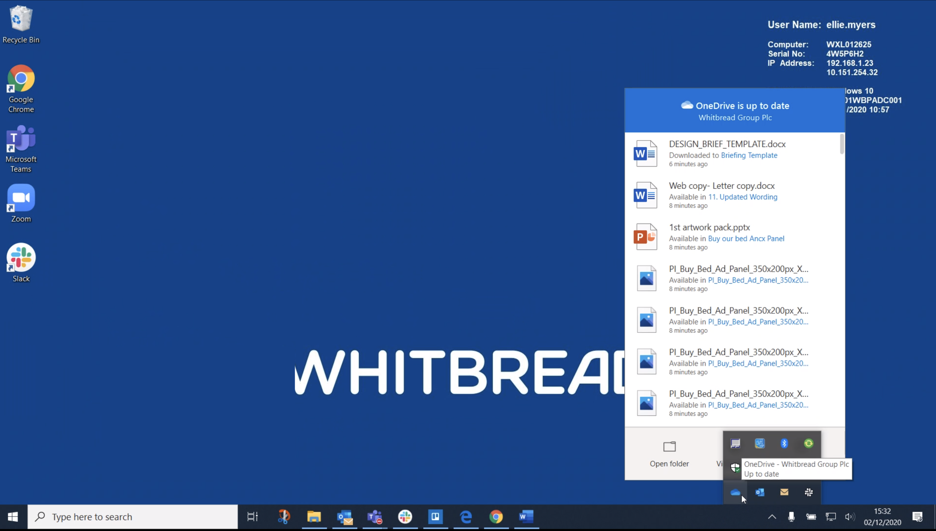
Task: Click the Word icon beside Web copy- Letter copy.docx
Action: point(645,195)
